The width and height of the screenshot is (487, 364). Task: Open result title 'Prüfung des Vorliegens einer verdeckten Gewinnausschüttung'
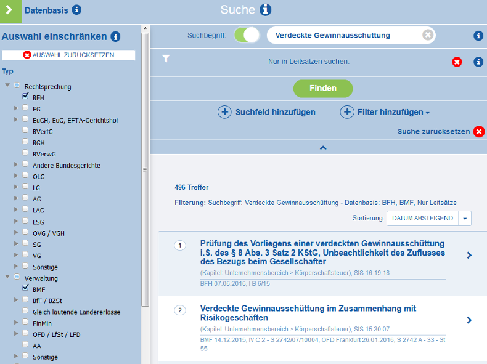pos(322,253)
